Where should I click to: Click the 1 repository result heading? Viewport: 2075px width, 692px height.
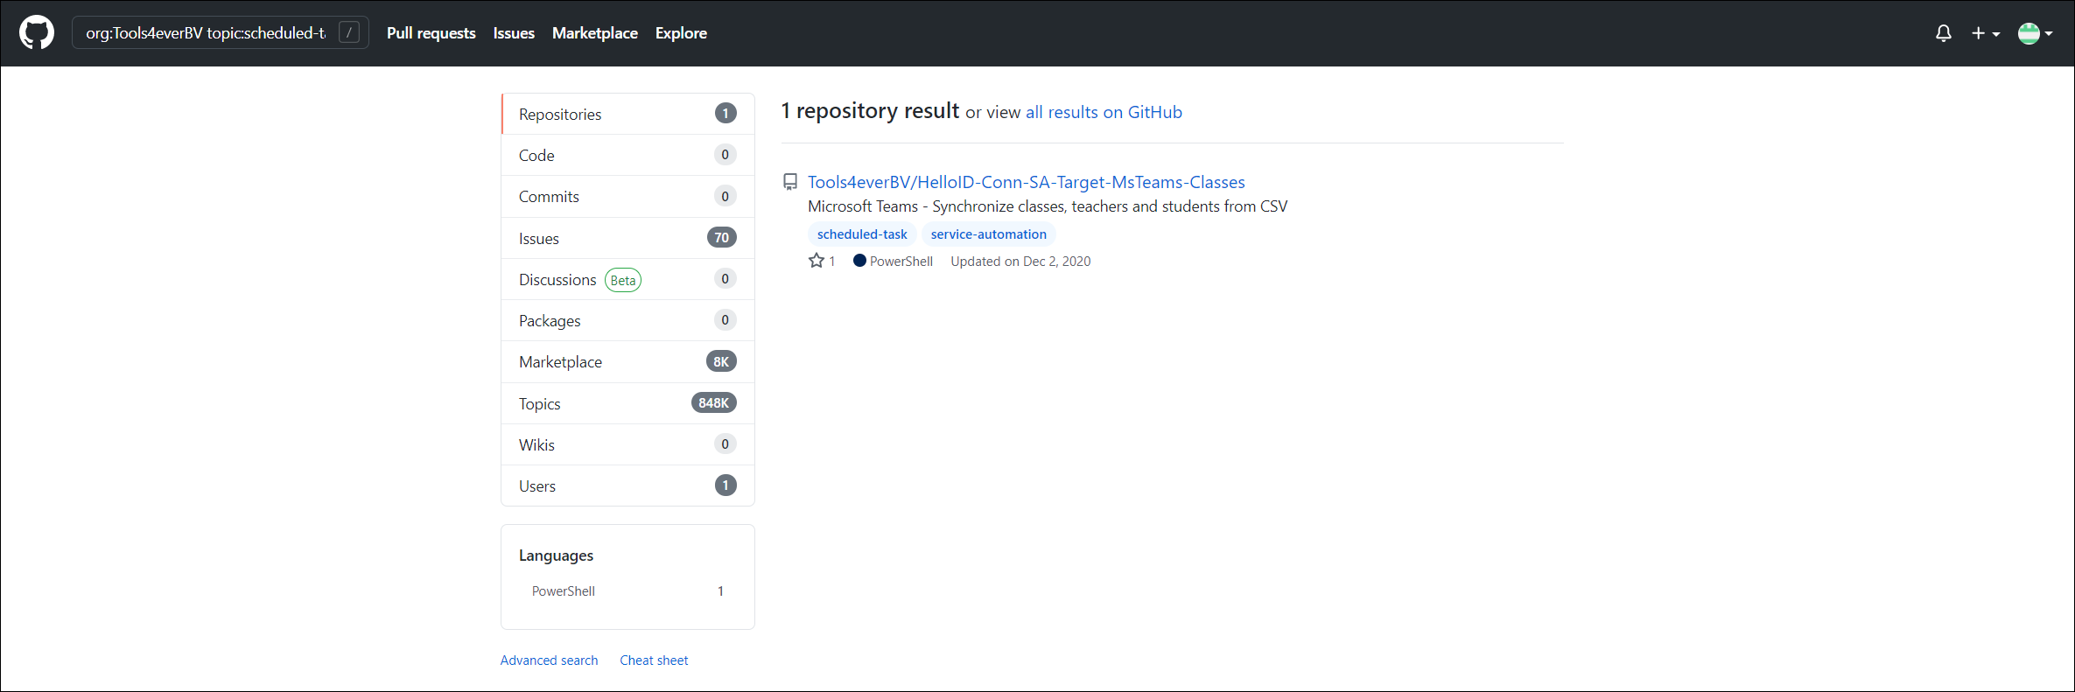870,111
